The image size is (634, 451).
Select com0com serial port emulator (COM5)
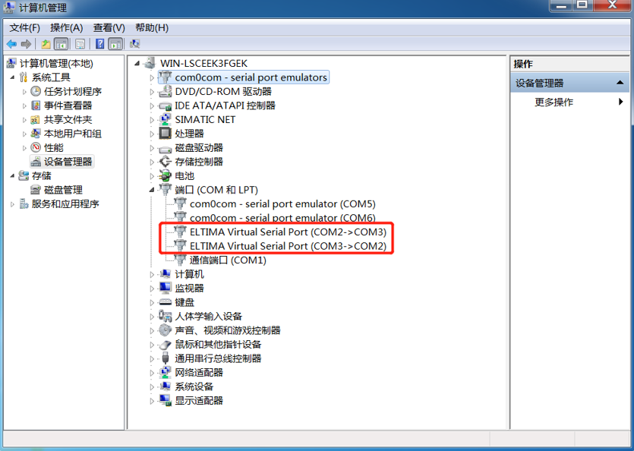coord(282,203)
